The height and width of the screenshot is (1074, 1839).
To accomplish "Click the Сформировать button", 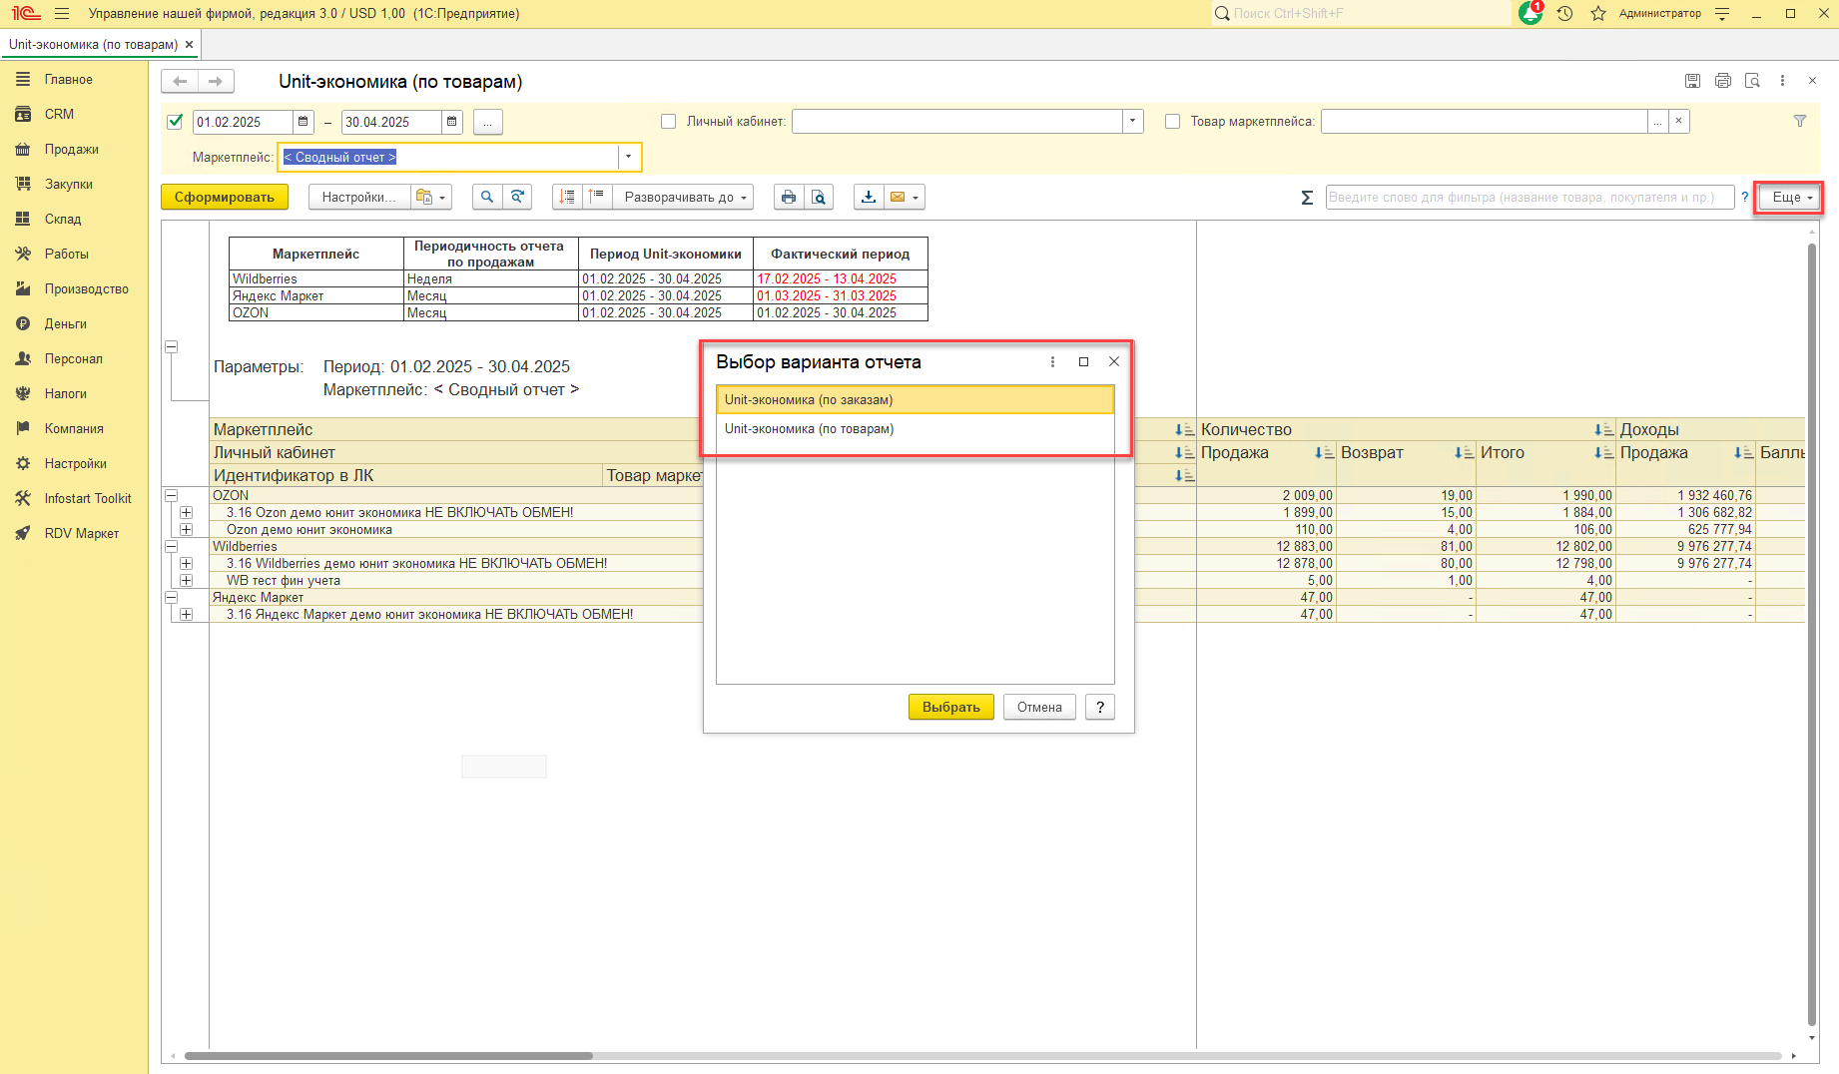I will [x=225, y=198].
